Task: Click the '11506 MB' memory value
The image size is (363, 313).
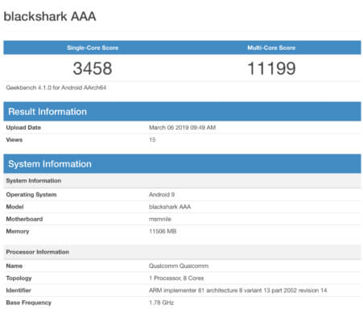Action: pos(163,231)
